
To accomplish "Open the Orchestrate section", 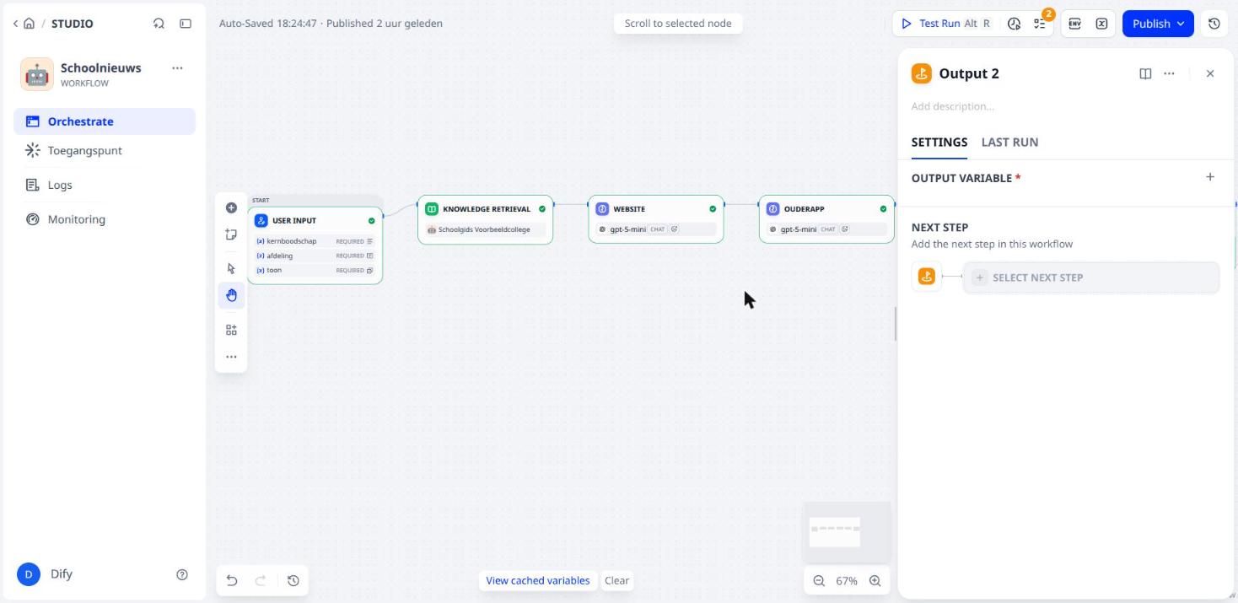I will click(105, 121).
